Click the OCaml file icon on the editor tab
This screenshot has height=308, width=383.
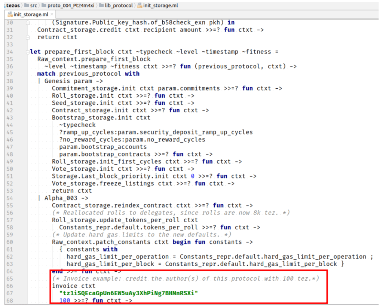tap(8, 14)
